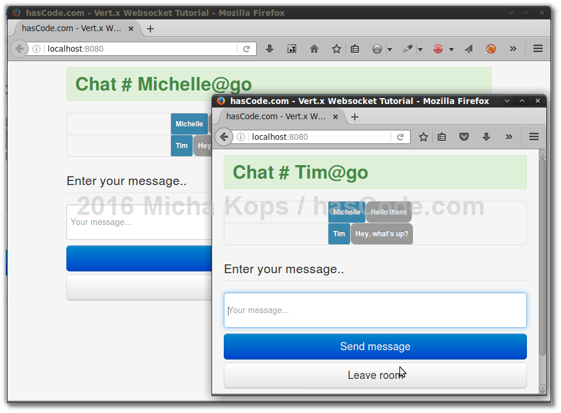Click inside the Your message input field
Image resolution: width=561 pixels, height=413 pixels.
pyautogui.click(x=375, y=310)
